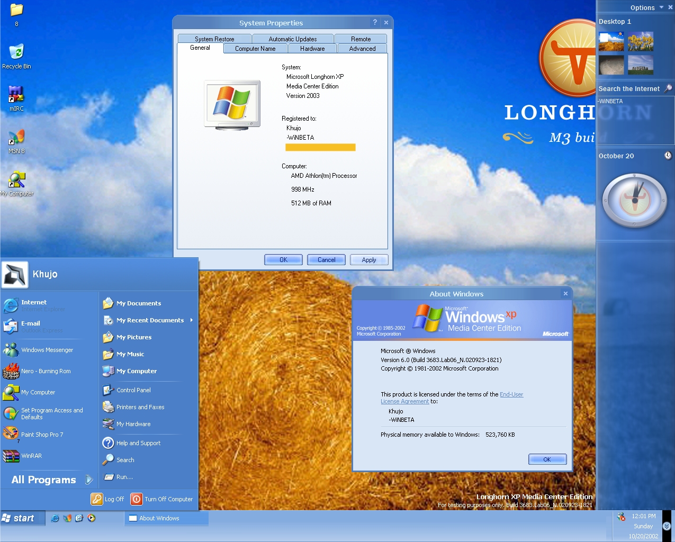Click the sidebar search magnifier icon
The image size is (675, 542).
point(668,88)
